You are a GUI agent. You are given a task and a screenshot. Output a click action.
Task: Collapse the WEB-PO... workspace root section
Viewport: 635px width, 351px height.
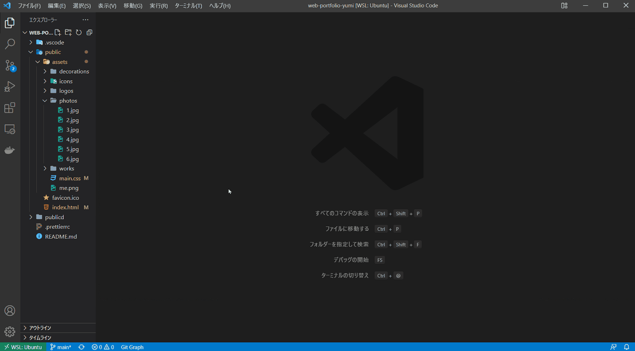(x=37, y=32)
